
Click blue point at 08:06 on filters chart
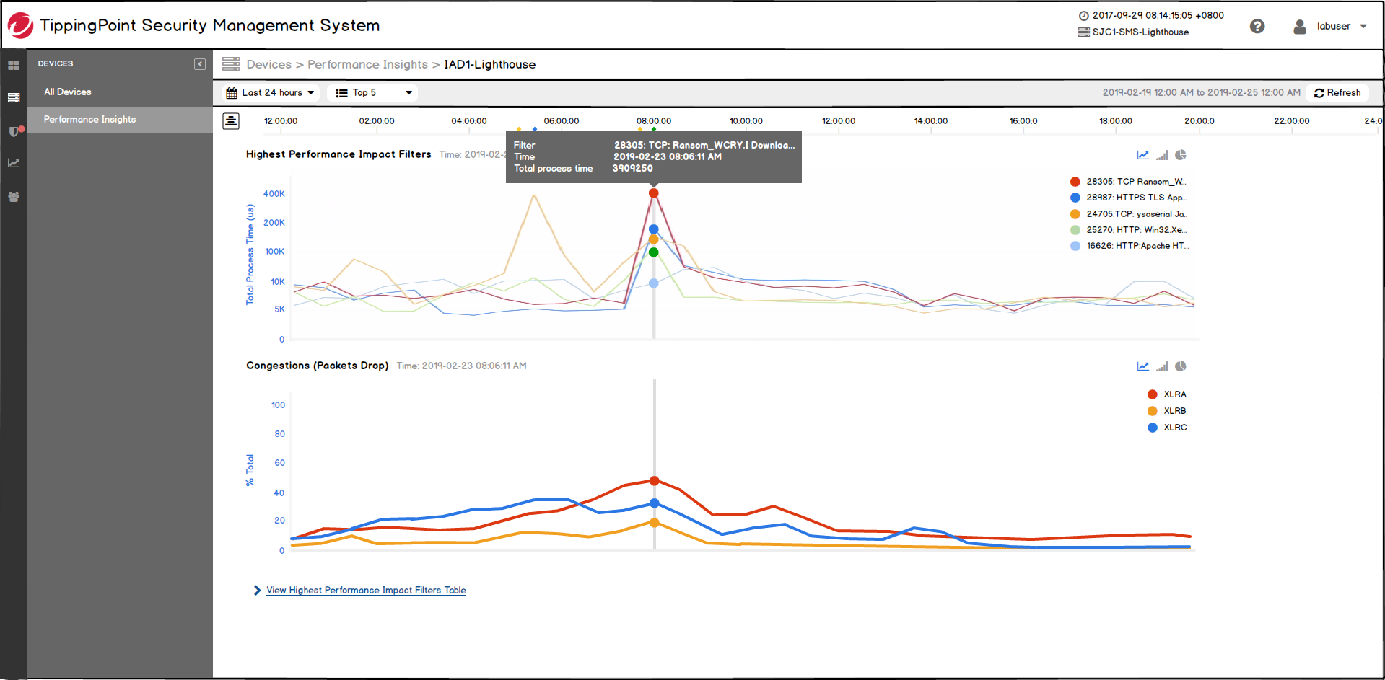pyautogui.click(x=654, y=229)
